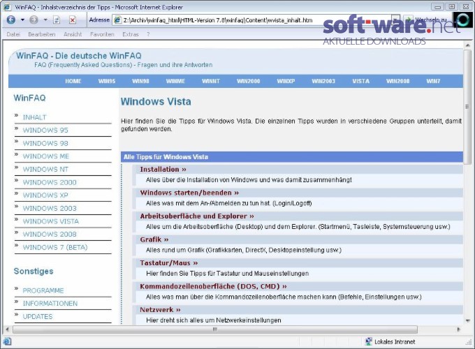Click the Alle Tipps für Windows Vista header
The height and width of the screenshot is (349, 475).
tap(166, 157)
